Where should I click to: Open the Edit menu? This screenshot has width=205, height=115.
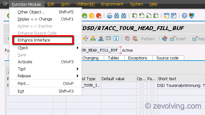(x=51, y=4)
